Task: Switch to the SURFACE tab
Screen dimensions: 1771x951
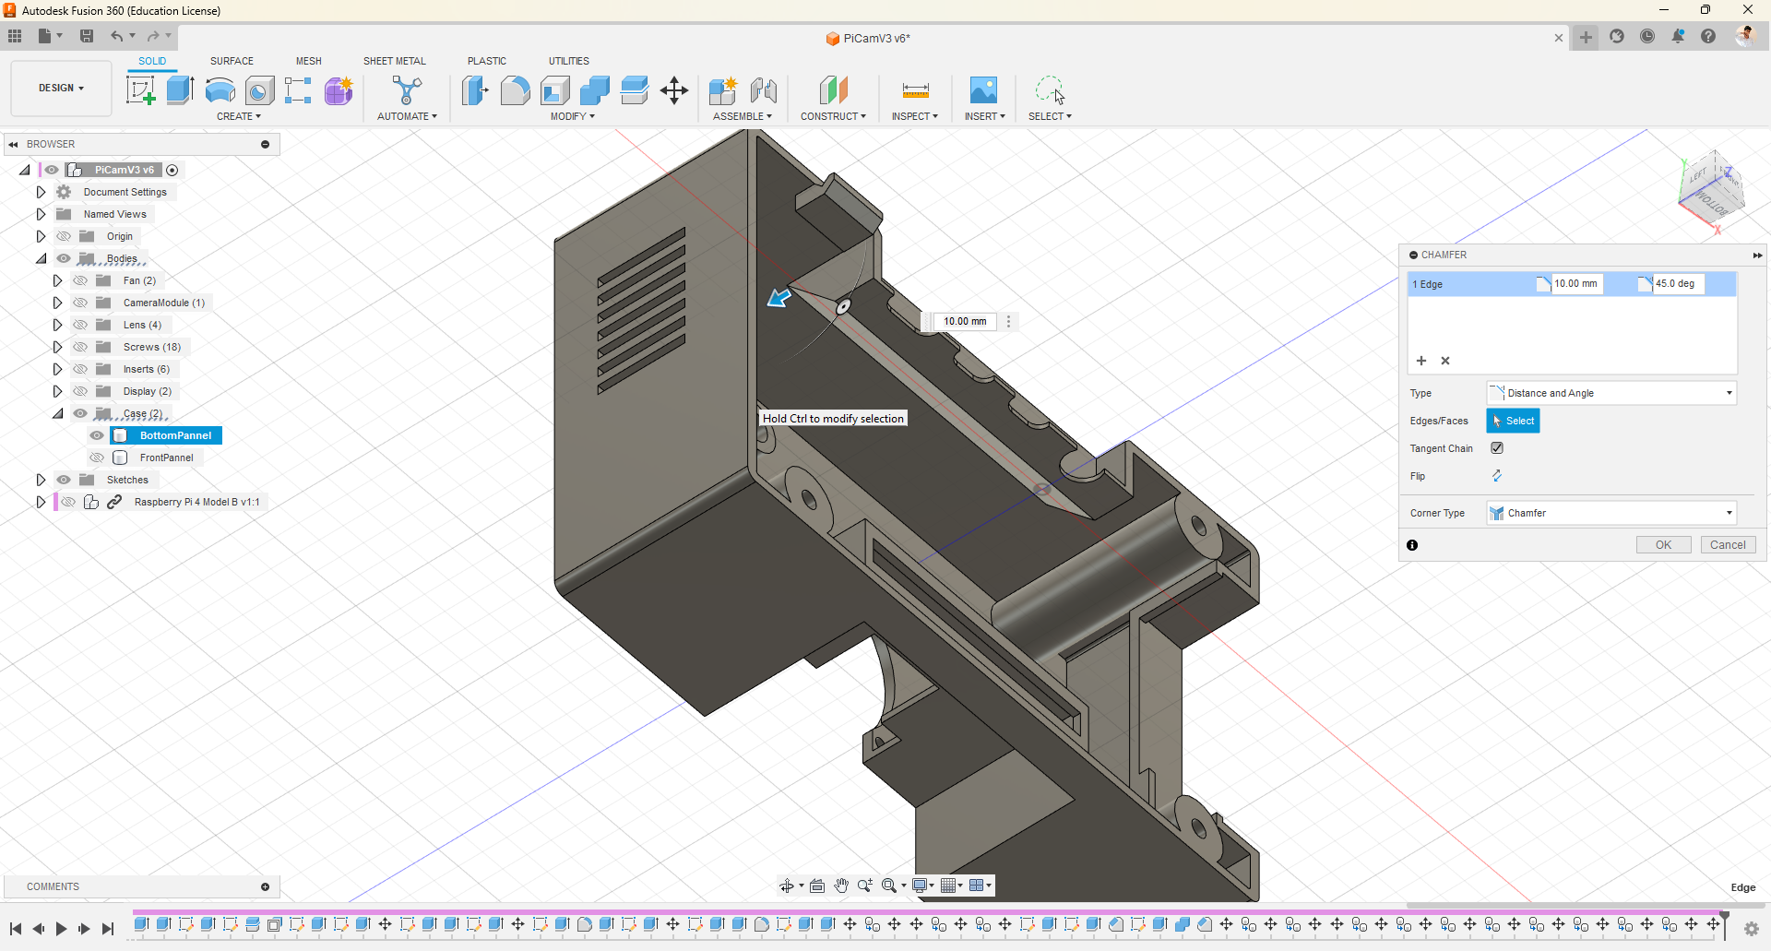Action: click(232, 61)
